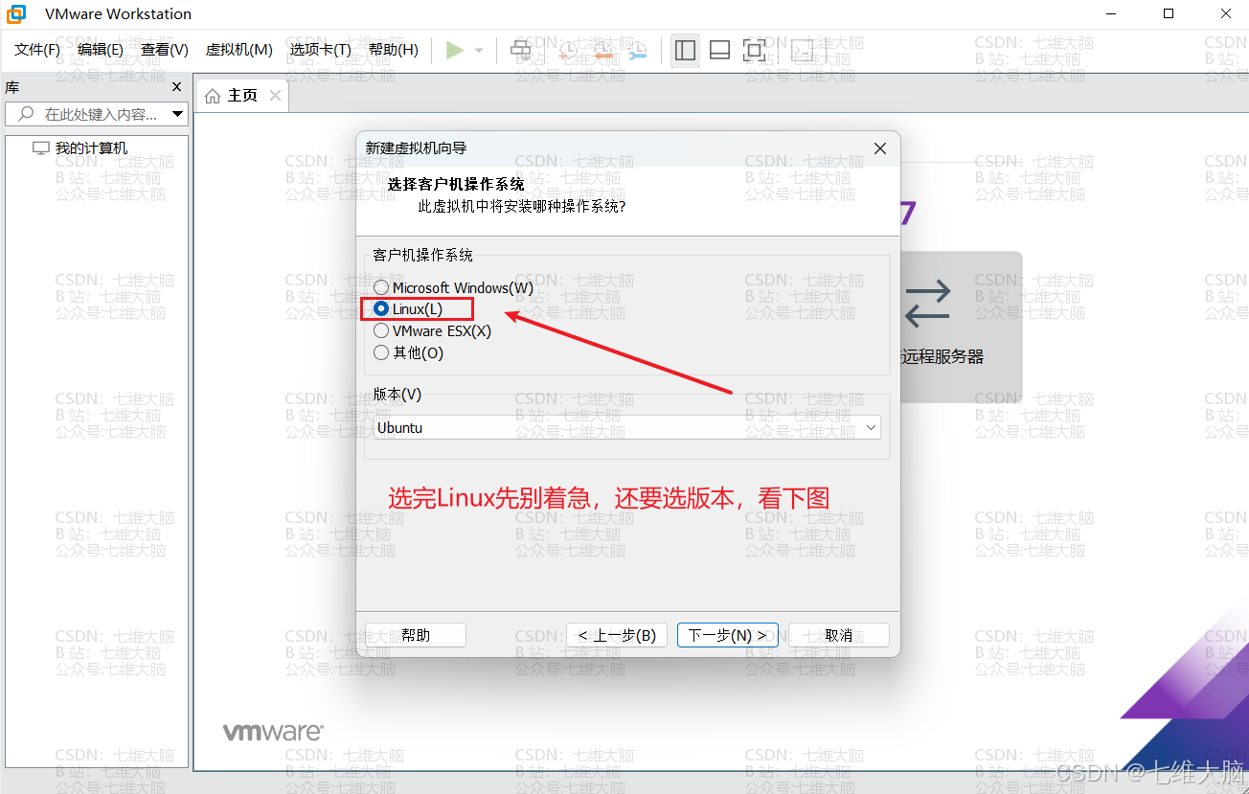Click the VMware Workstation app logo icon

[16, 13]
